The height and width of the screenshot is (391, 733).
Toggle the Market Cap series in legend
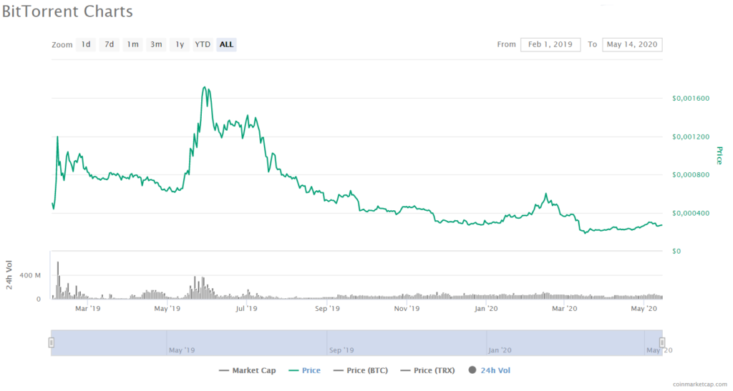(247, 370)
